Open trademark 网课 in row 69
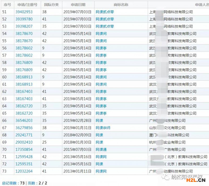Screen dimensions: 209x186 coord(99,142)
